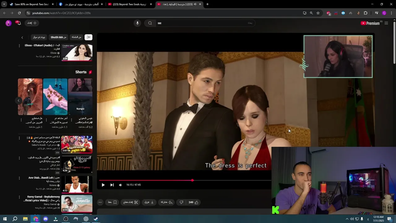The image size is (396, 223).
Task: Open the Create (إنشاء) button
Action: tap(32, 23)
